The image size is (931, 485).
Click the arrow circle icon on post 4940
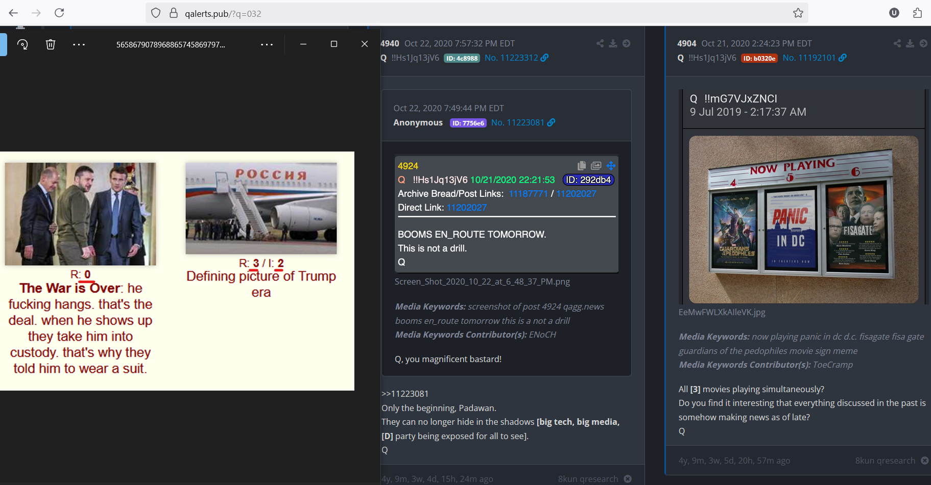point(626,43)
